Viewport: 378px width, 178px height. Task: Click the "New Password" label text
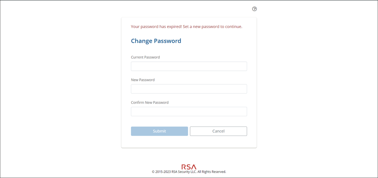[x=143, y=80]
